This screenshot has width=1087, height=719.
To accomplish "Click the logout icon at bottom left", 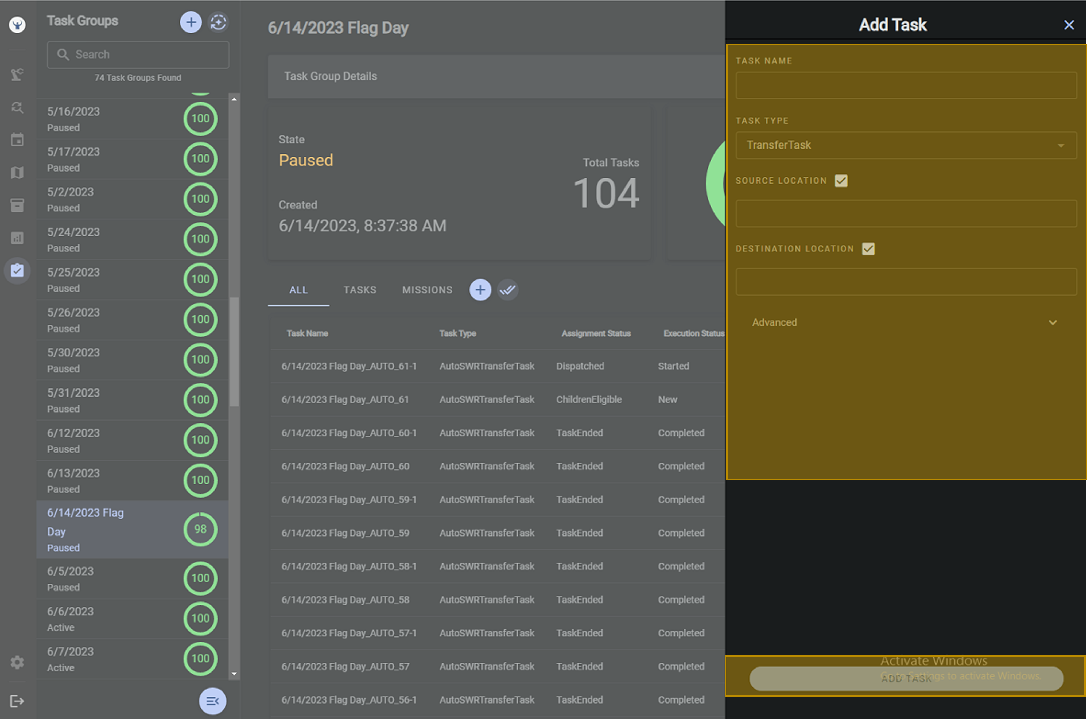I will [x=17, y=701].
